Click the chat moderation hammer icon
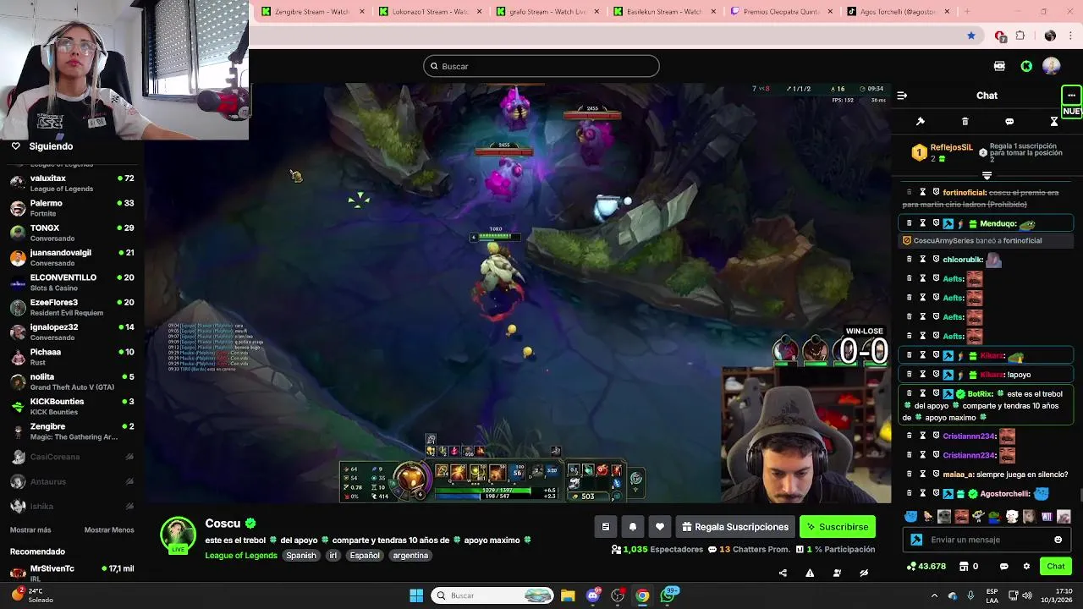The image size is (1083, 609). [x=921, y=122]
